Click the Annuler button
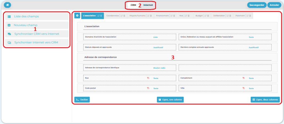Image resolution: width=284 pixels, height=124 pixels. (x=274, y=5)
